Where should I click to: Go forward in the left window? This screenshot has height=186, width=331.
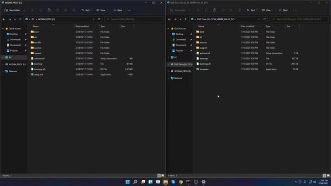click(x=9, y=19)
